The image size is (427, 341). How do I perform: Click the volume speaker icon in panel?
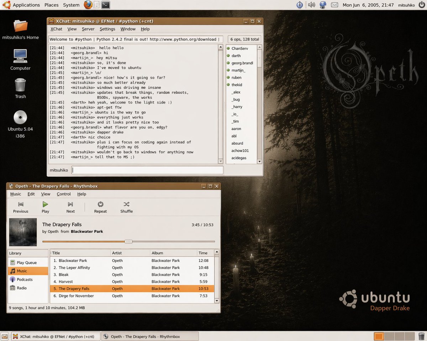pyautogui.click(x=311, y=5)
